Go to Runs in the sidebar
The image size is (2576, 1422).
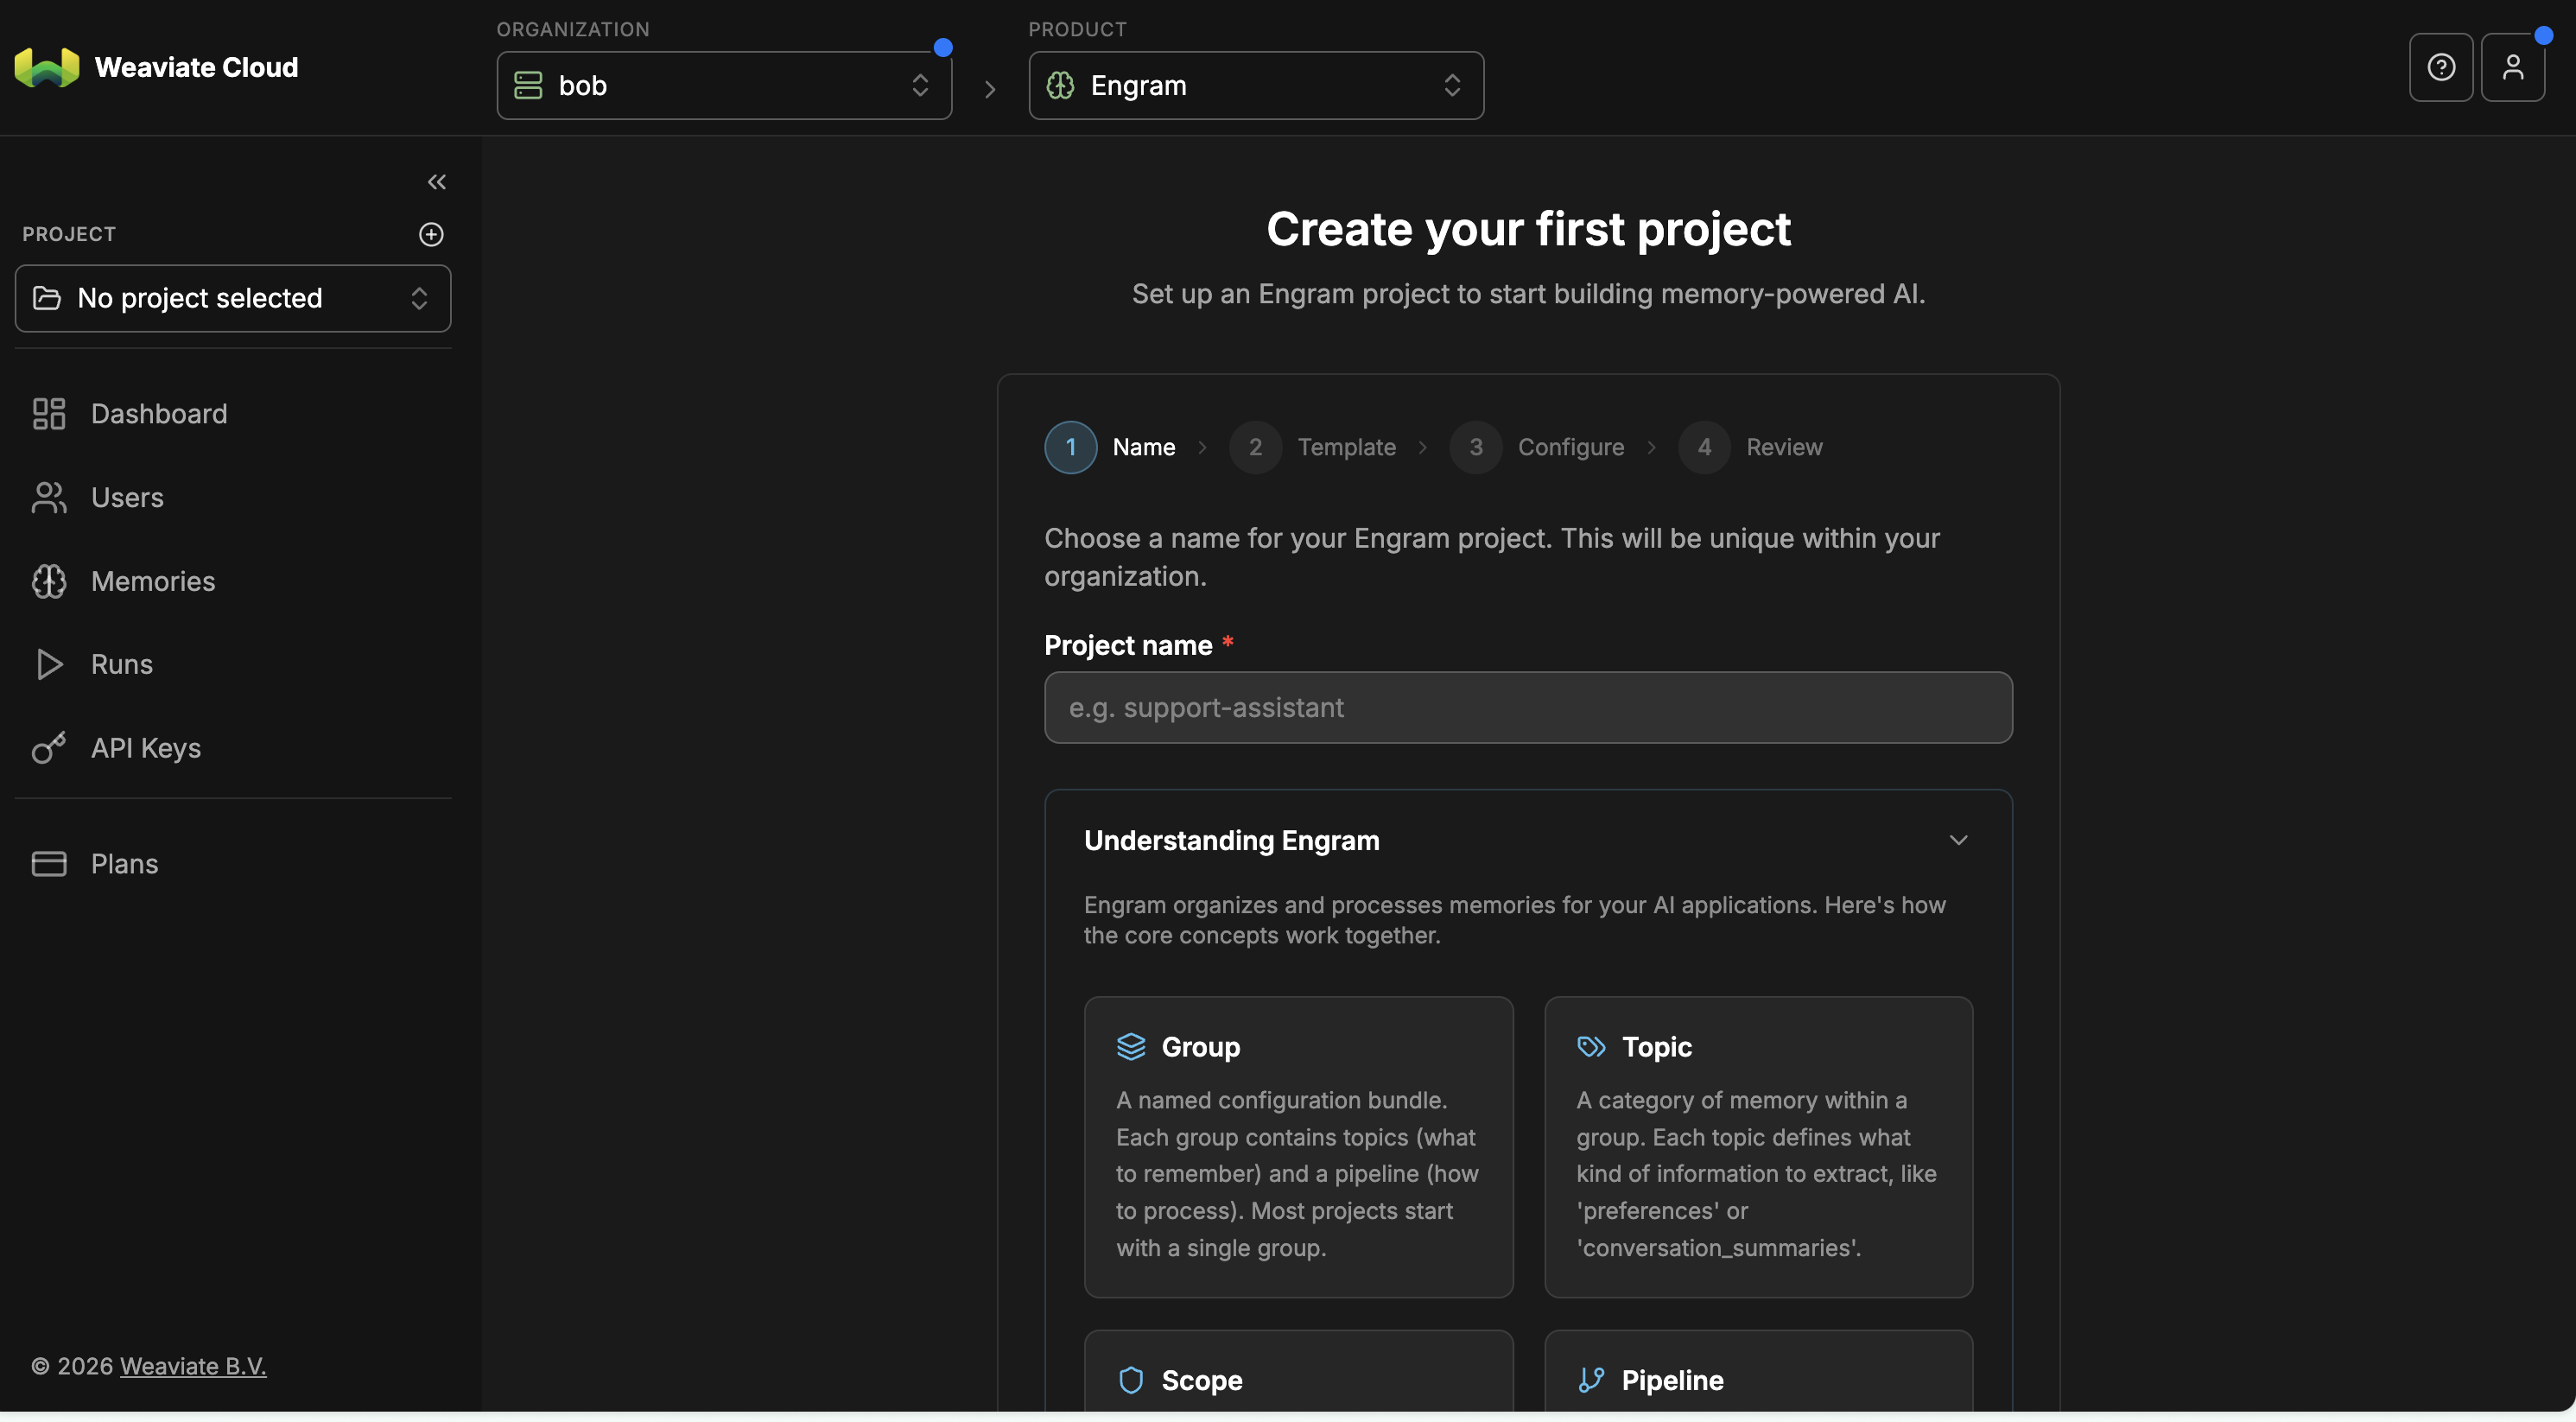233,665
